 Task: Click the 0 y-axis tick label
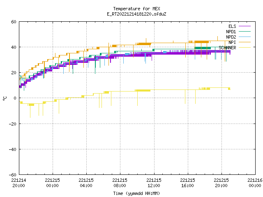click(x=15, y=98)
